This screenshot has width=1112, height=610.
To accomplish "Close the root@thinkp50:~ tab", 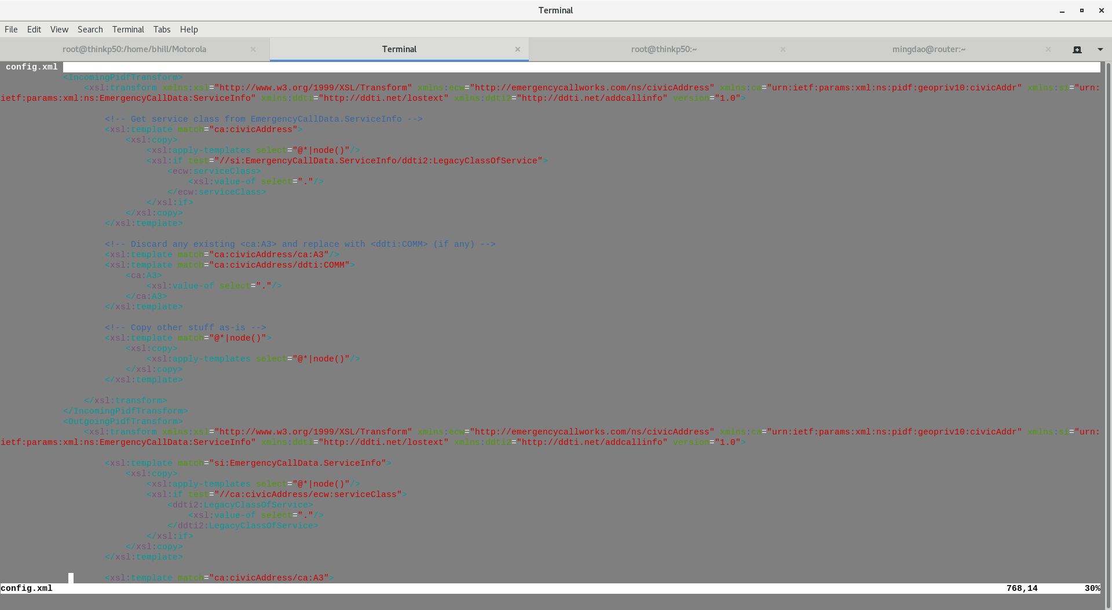I will (x=783, y=49).
